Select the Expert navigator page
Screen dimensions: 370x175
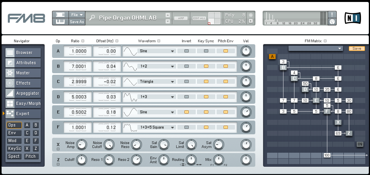[x=23, y=114]
